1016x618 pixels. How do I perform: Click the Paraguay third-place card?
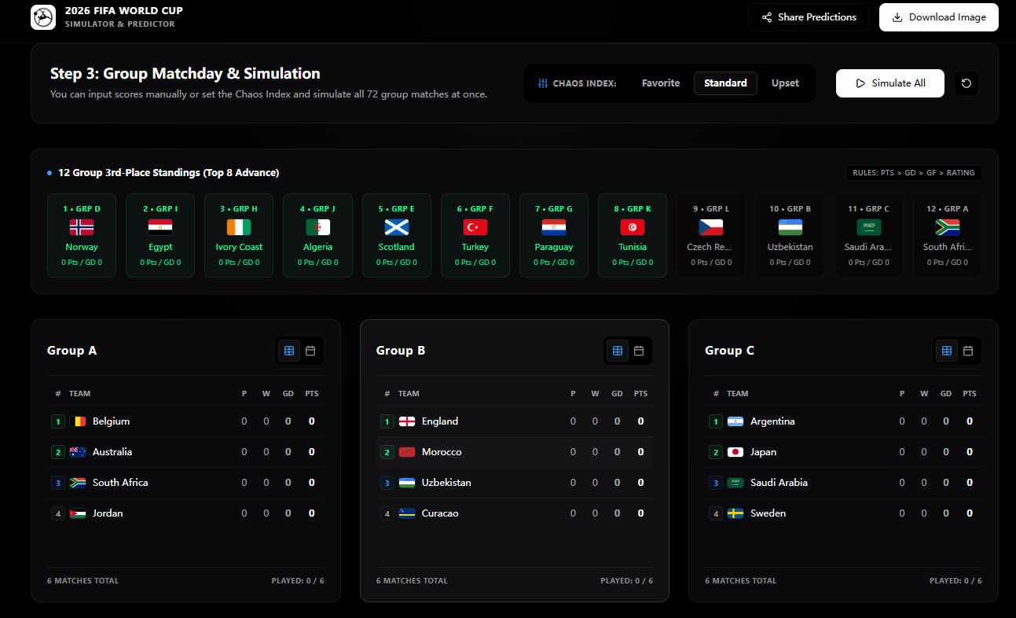[x=554, y=236]
